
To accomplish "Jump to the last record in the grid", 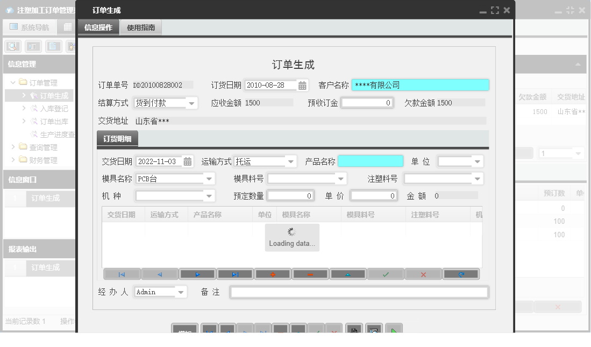I will point(235,274).
